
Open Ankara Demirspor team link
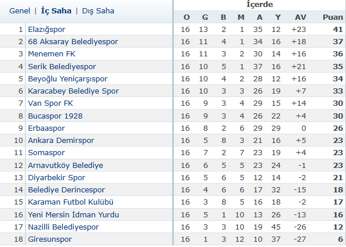(61, 140)
